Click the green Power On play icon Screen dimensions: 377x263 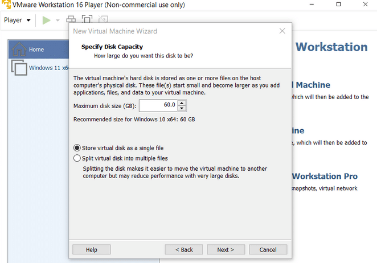(46, 20)
